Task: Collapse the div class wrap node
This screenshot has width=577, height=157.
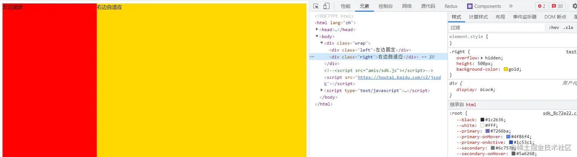Action: tap(322, 43)
